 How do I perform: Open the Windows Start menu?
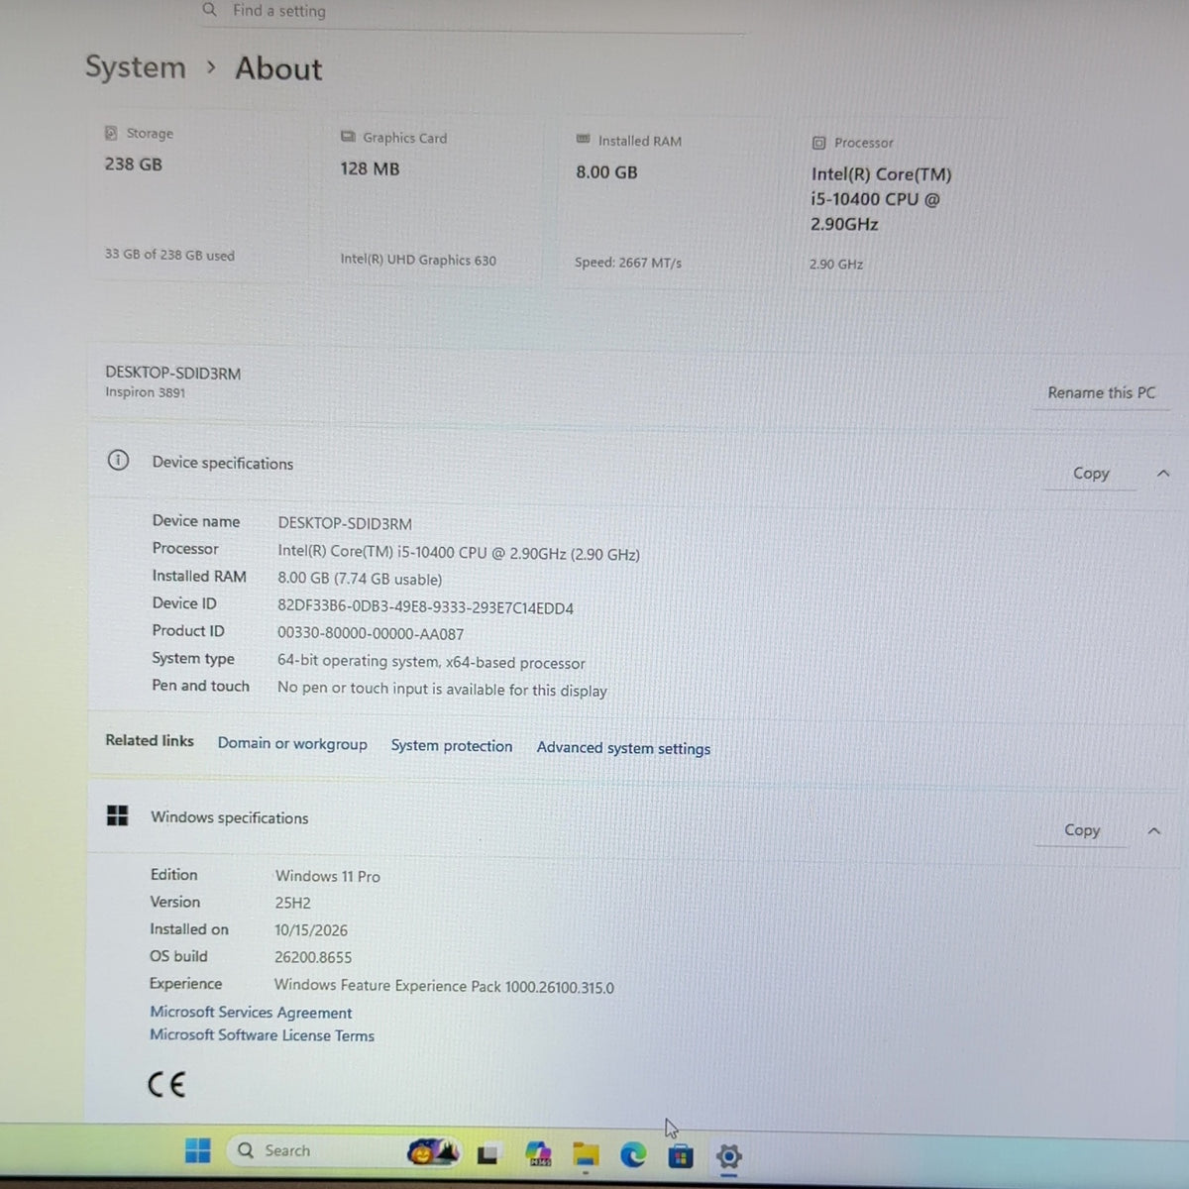(x=198, y=1150)
